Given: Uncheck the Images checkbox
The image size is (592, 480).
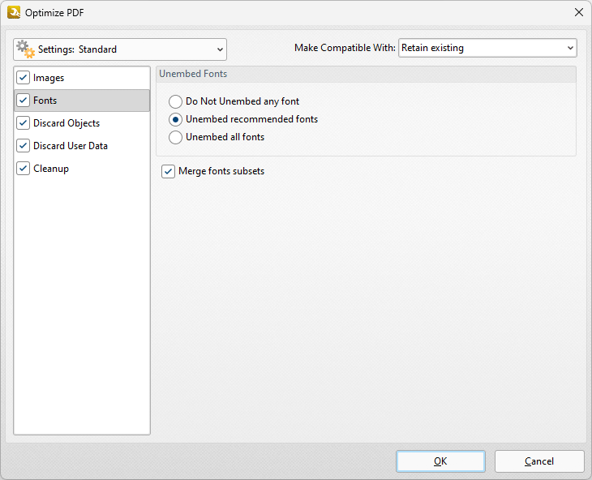Looking at the screenshot, I should pos(23,78).
